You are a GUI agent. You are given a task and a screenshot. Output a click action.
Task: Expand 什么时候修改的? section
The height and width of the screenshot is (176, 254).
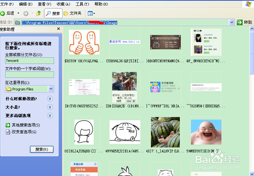[50, 99]
